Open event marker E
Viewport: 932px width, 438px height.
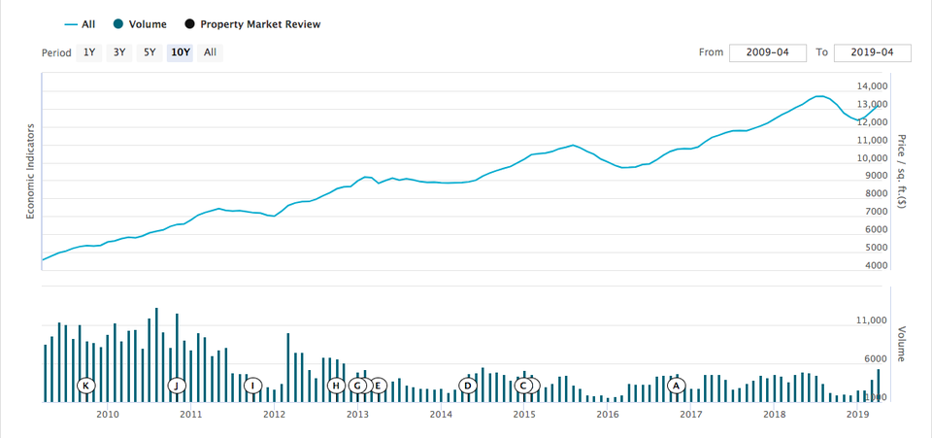[x=379, y=386]
